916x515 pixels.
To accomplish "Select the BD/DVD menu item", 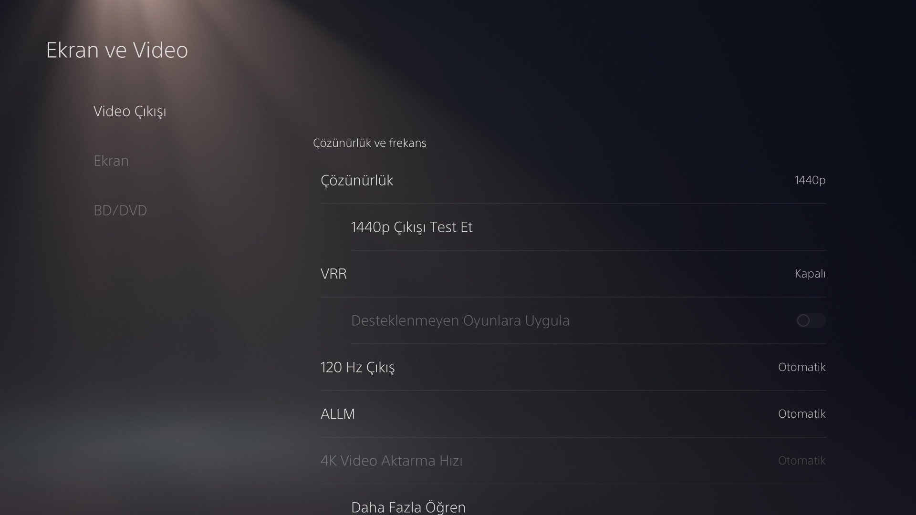I will click(120, 210).
